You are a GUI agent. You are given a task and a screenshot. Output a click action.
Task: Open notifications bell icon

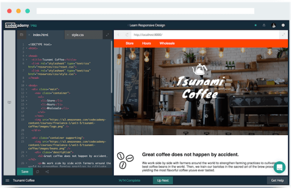click(264, 25)
